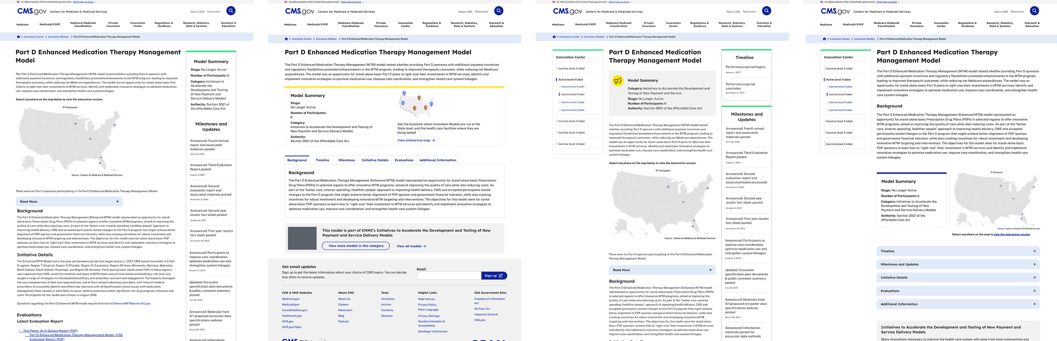Viewport: 1057px width, 341px height.
Task: Click CMS.gov logo in fourth mockup
Action: click(835, 11)
